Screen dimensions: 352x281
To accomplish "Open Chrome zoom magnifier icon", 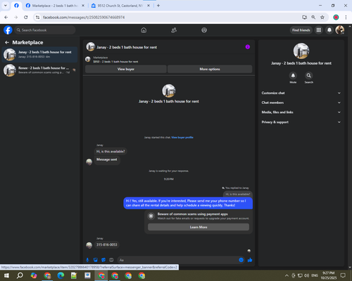I will coord(313,18).
